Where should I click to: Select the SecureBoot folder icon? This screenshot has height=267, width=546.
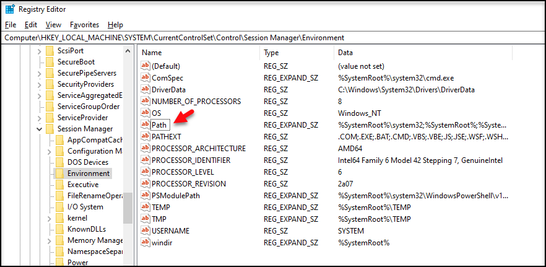50,62
